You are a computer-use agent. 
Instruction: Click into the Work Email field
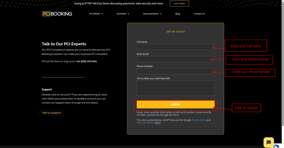176,59
